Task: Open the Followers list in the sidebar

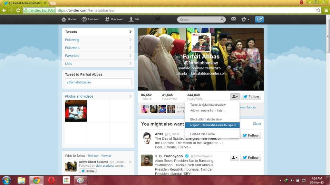Action: point(98,48)
